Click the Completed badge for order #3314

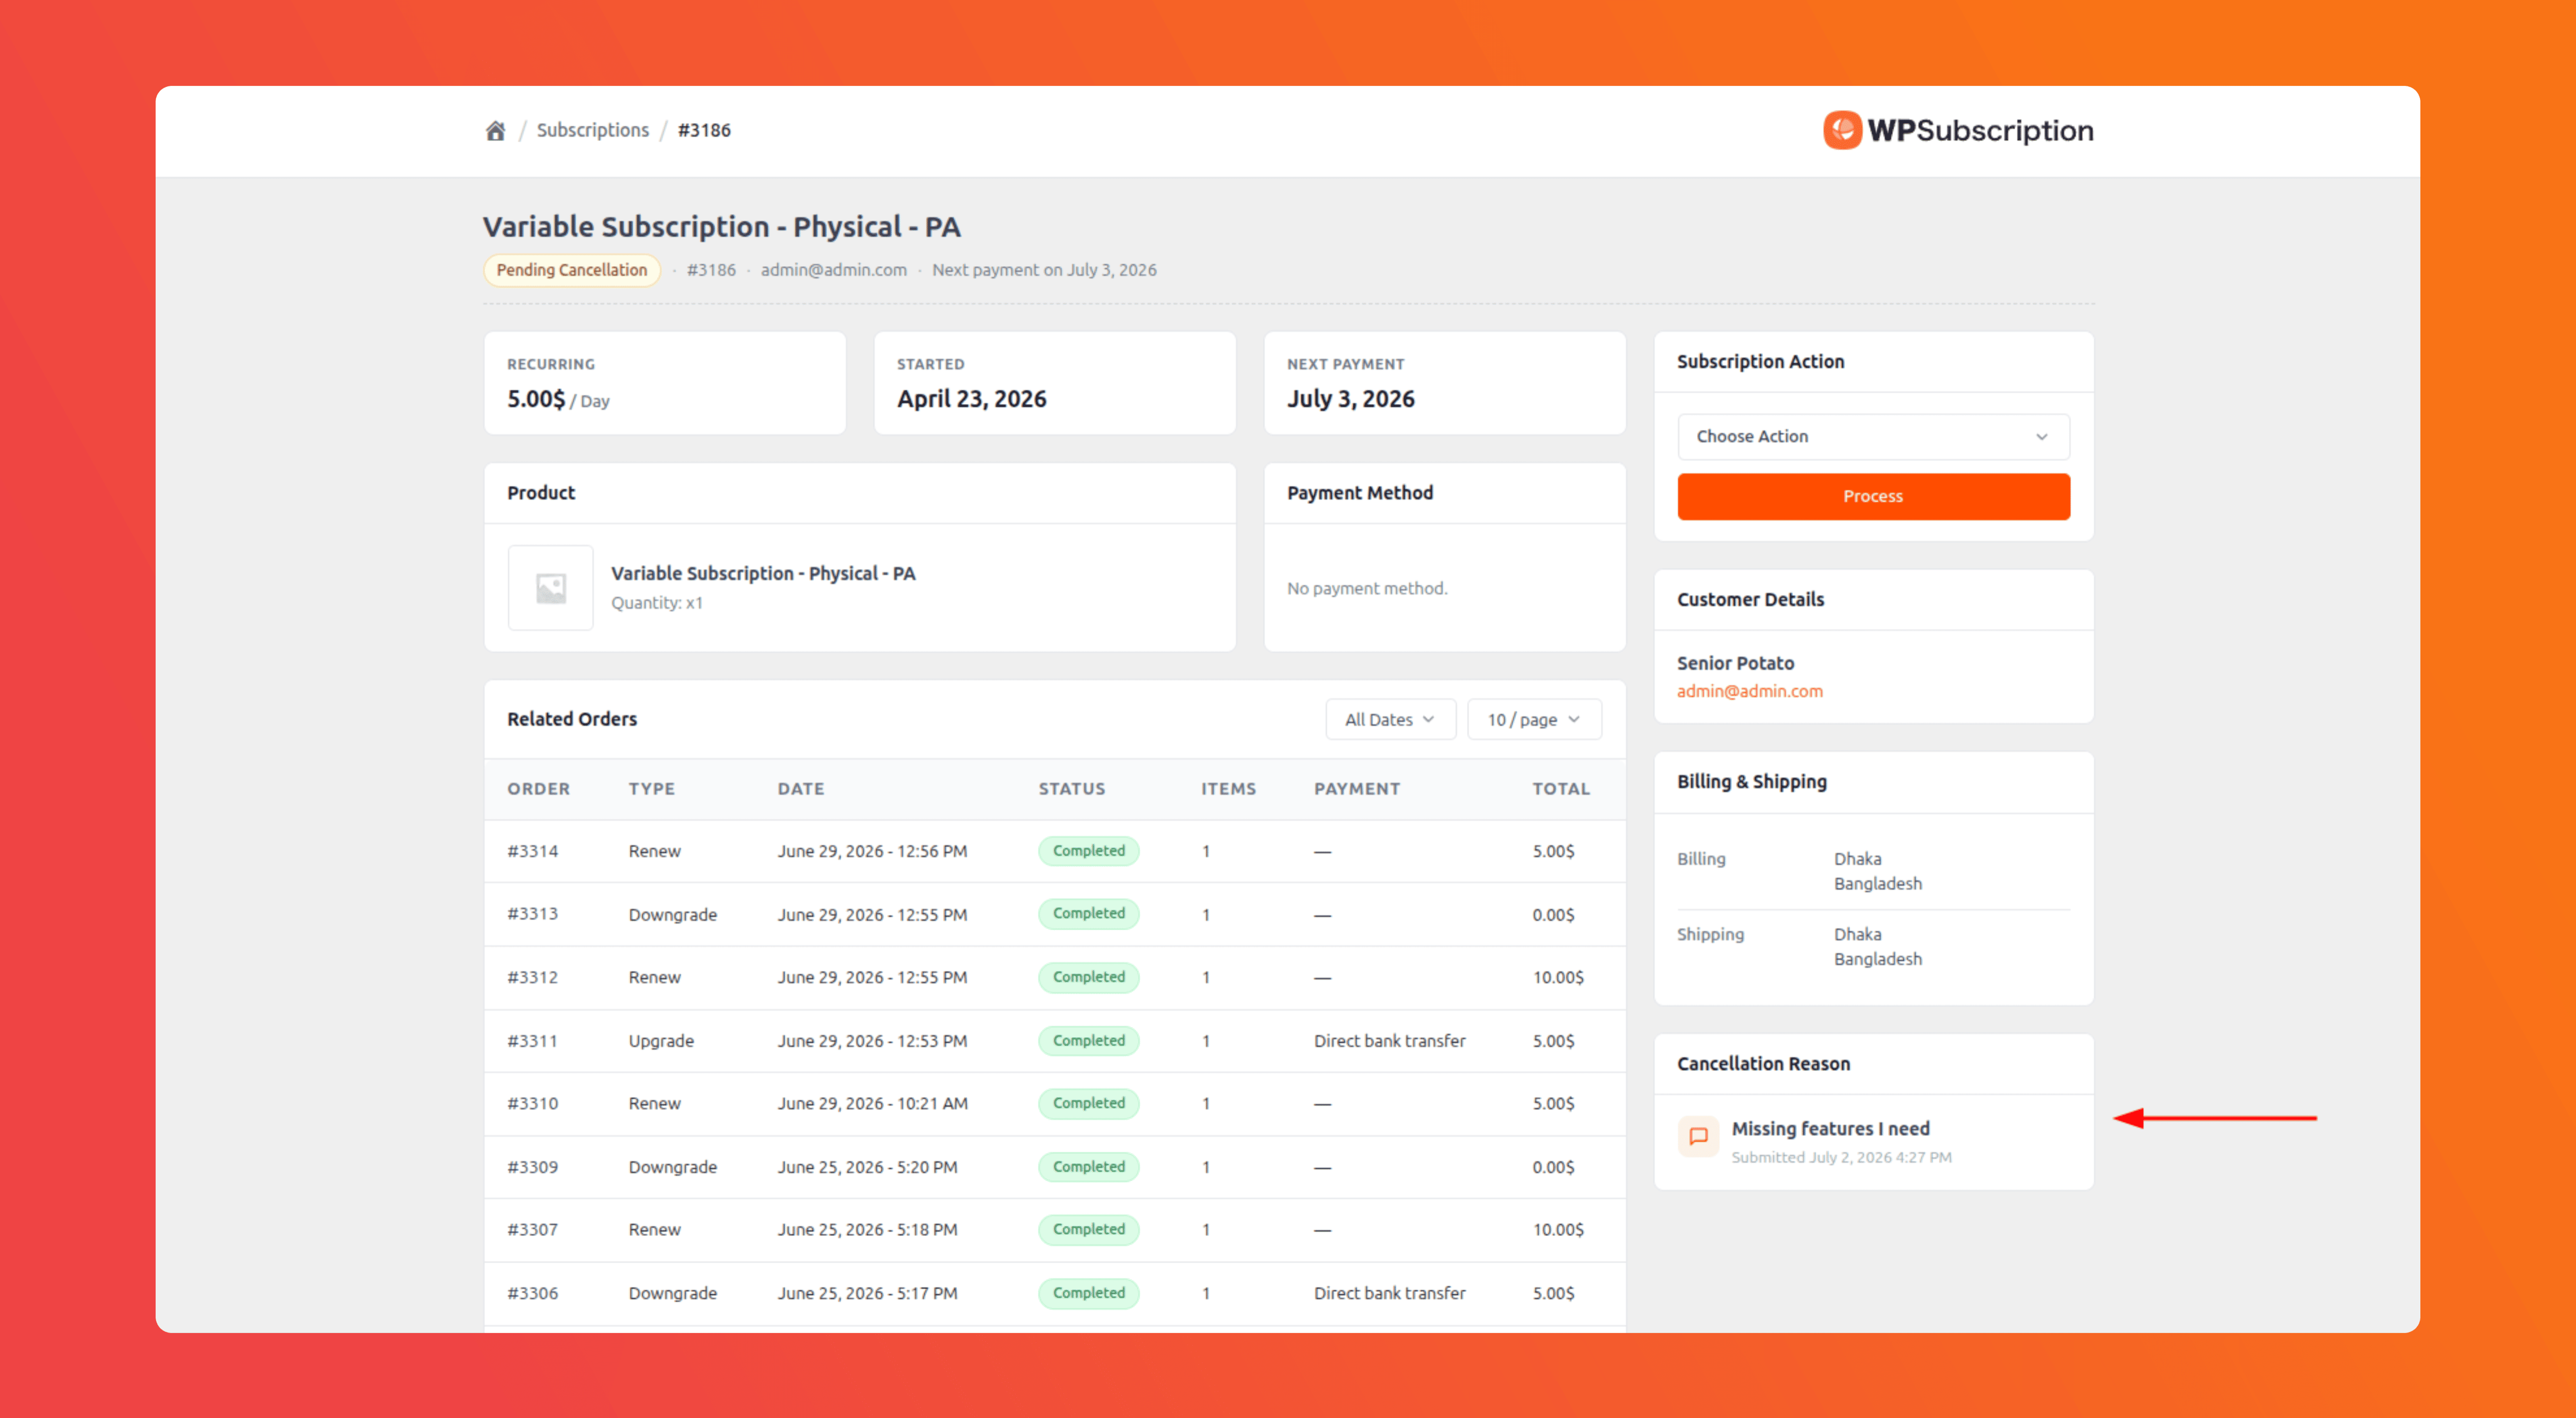click(1088, 851)
